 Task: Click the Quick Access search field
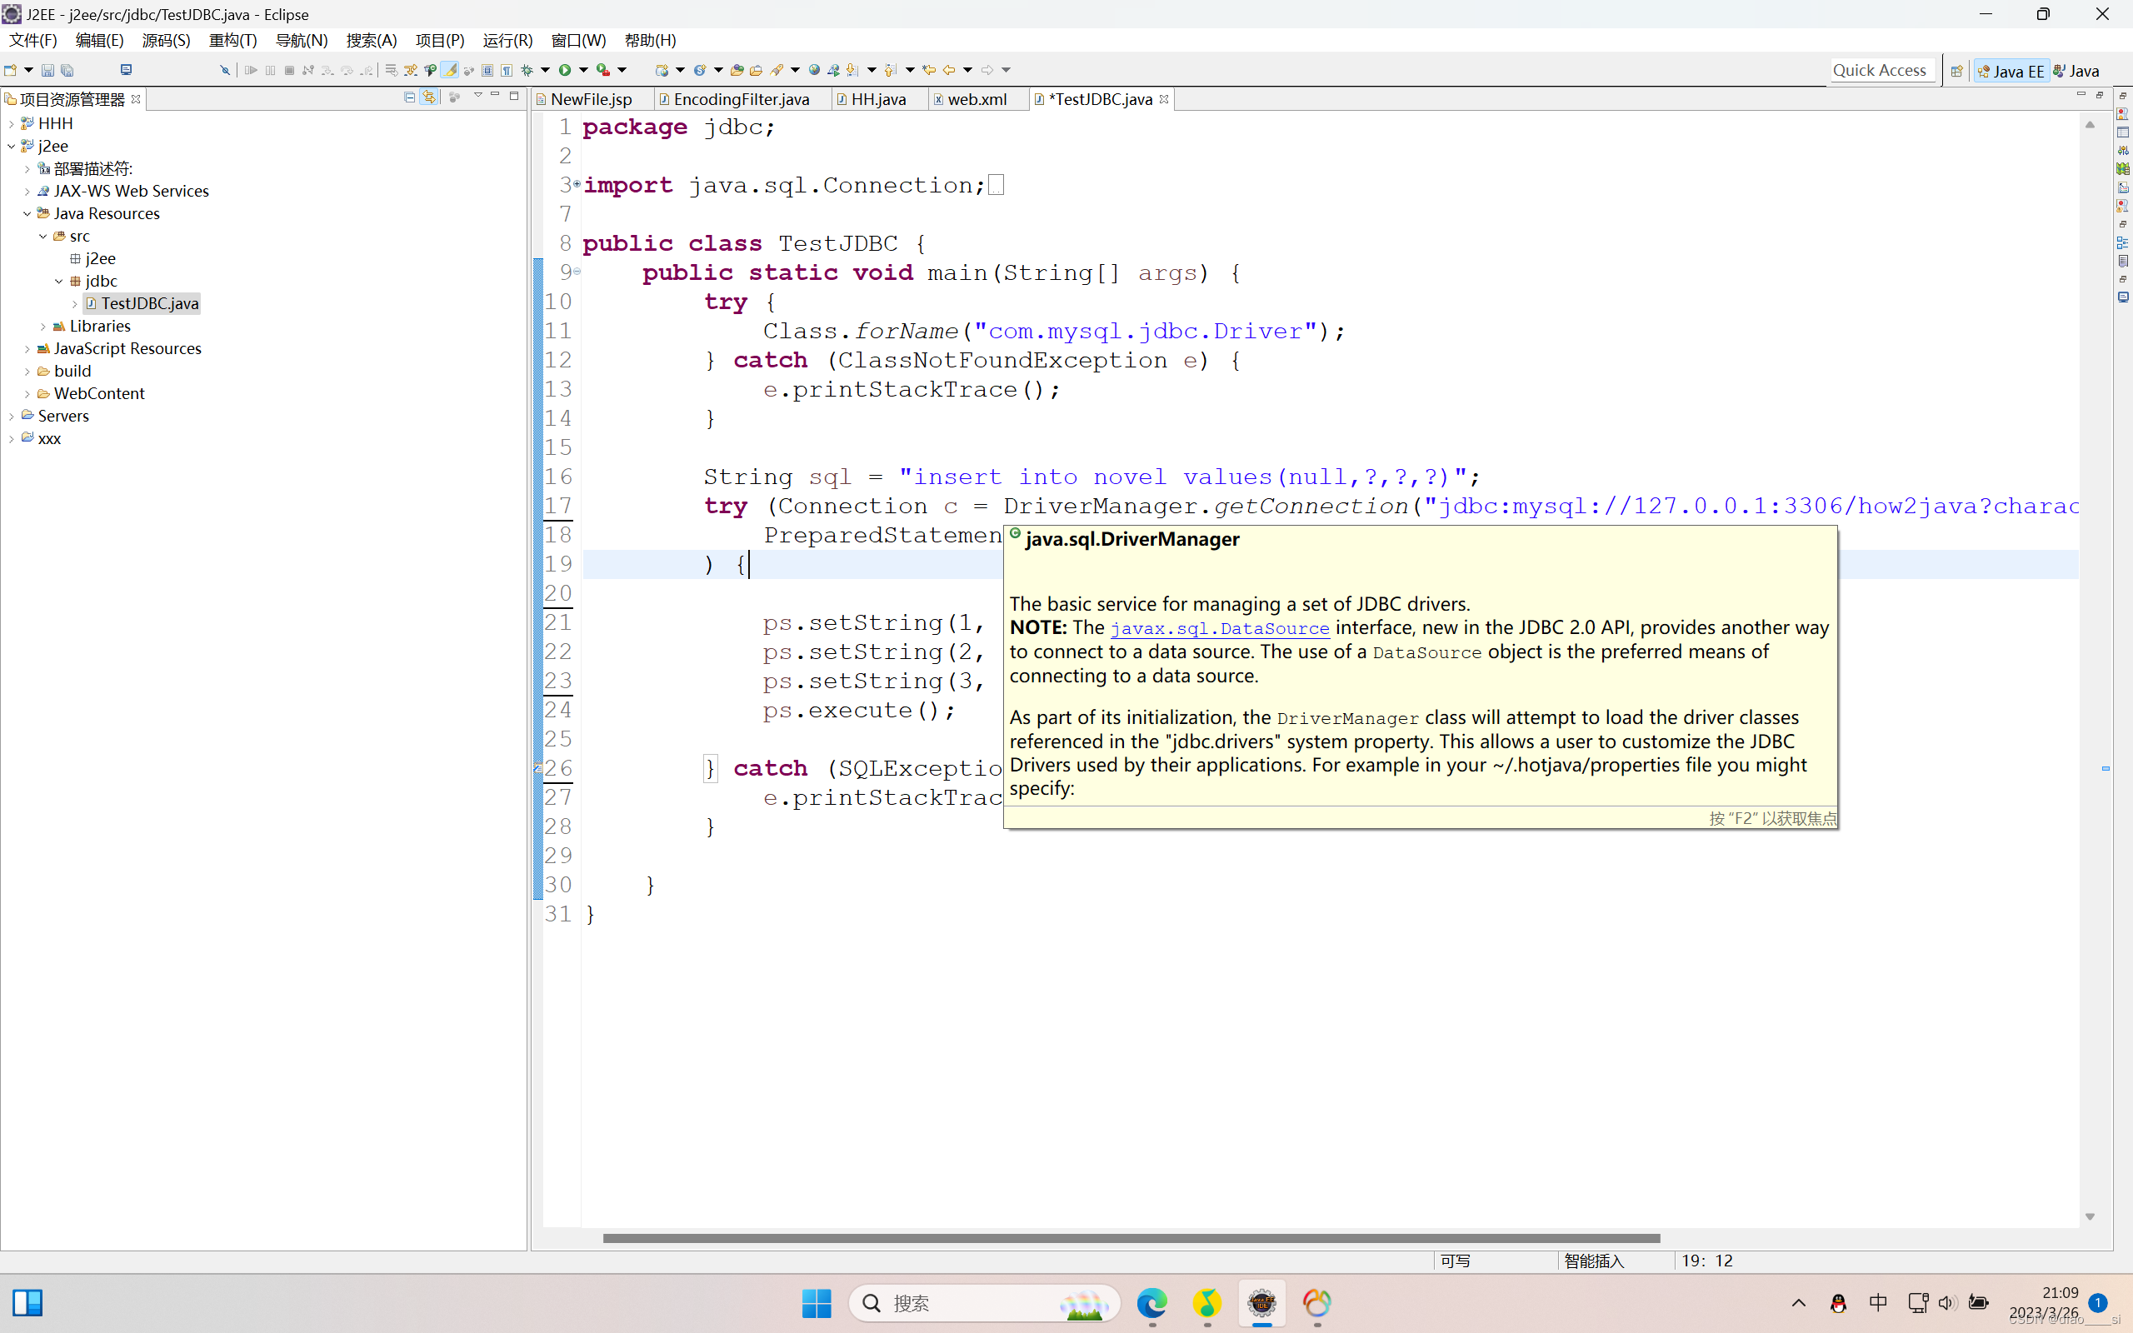click(x=1879, y=71)
